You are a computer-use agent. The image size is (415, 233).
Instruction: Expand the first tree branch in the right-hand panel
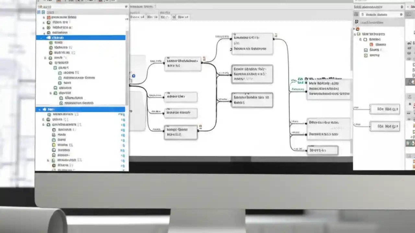355,34
